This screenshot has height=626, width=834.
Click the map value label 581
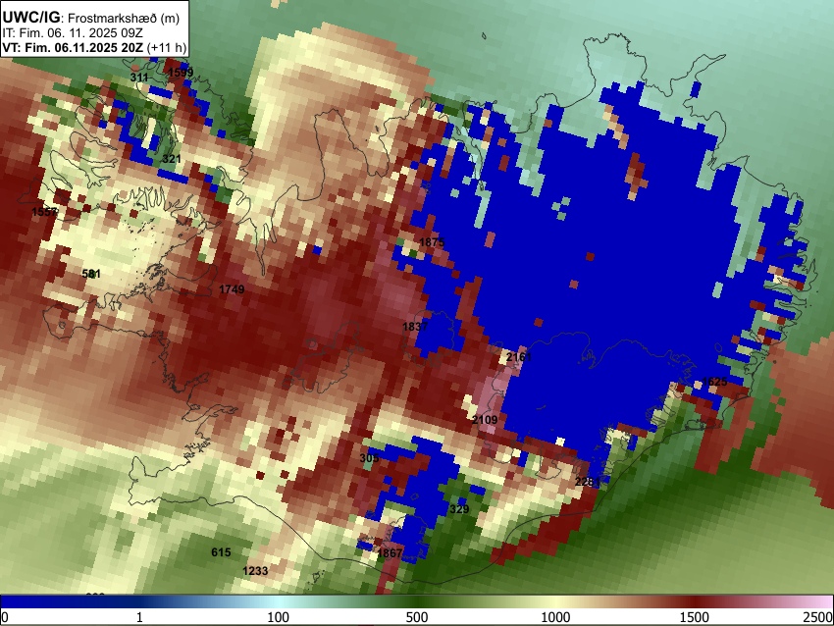[91, 274]
